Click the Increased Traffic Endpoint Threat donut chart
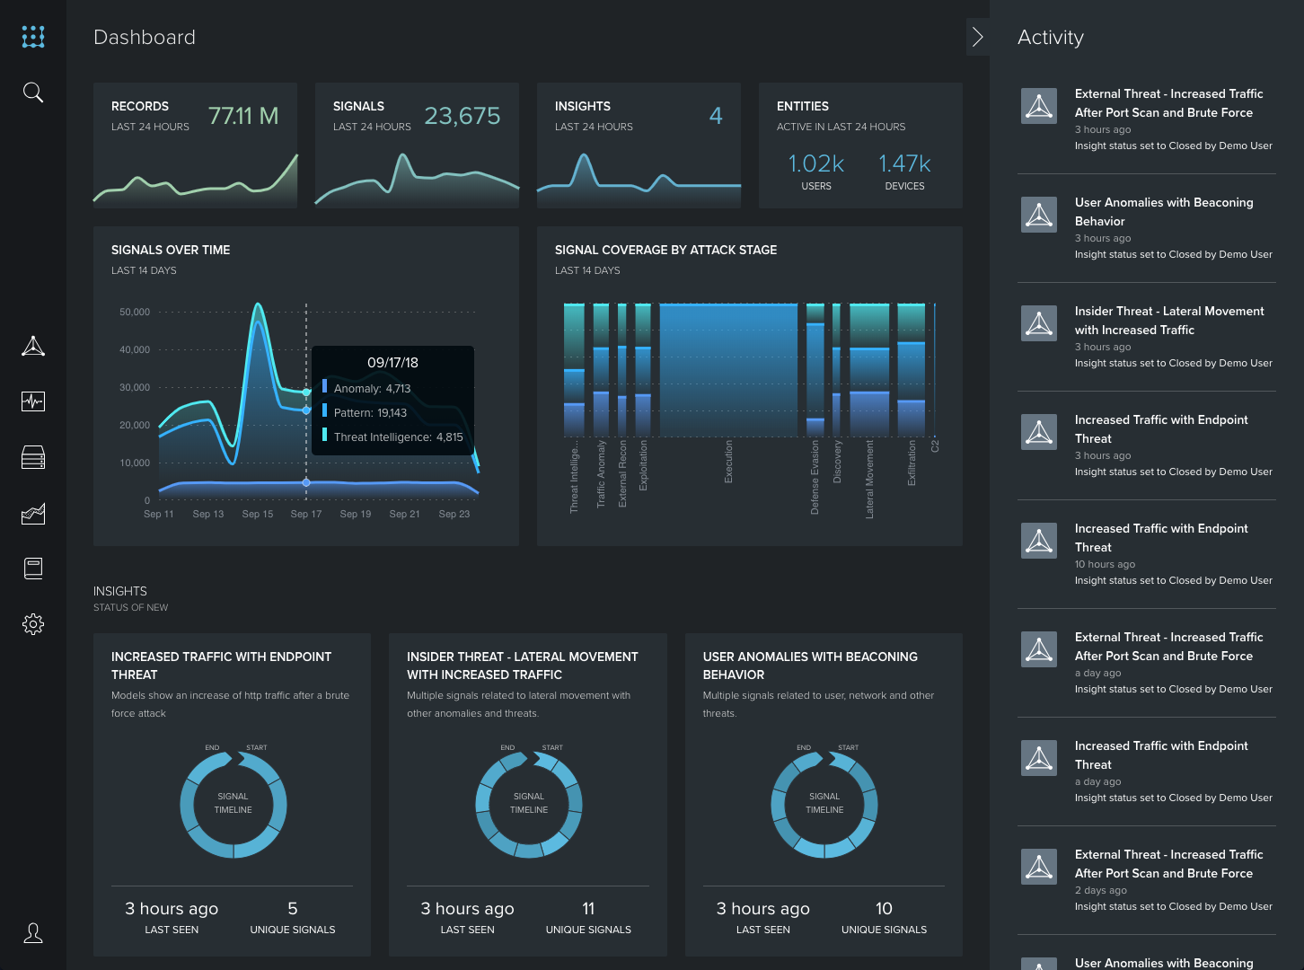 (x=233, y=804)
